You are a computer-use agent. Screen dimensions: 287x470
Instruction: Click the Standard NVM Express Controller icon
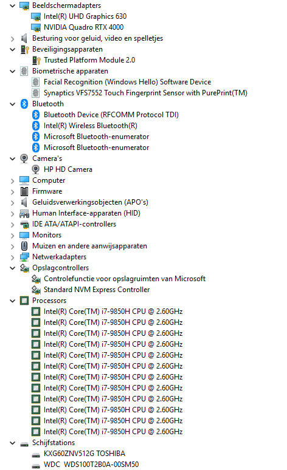[36, 290]
